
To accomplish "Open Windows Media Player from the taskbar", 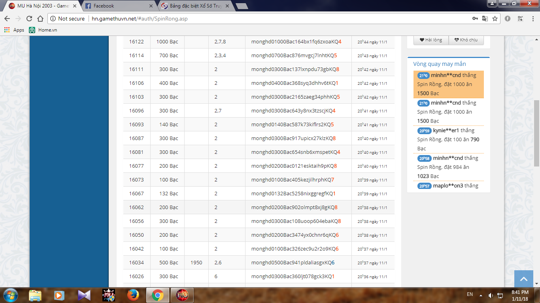I will (x=59, y=295).
